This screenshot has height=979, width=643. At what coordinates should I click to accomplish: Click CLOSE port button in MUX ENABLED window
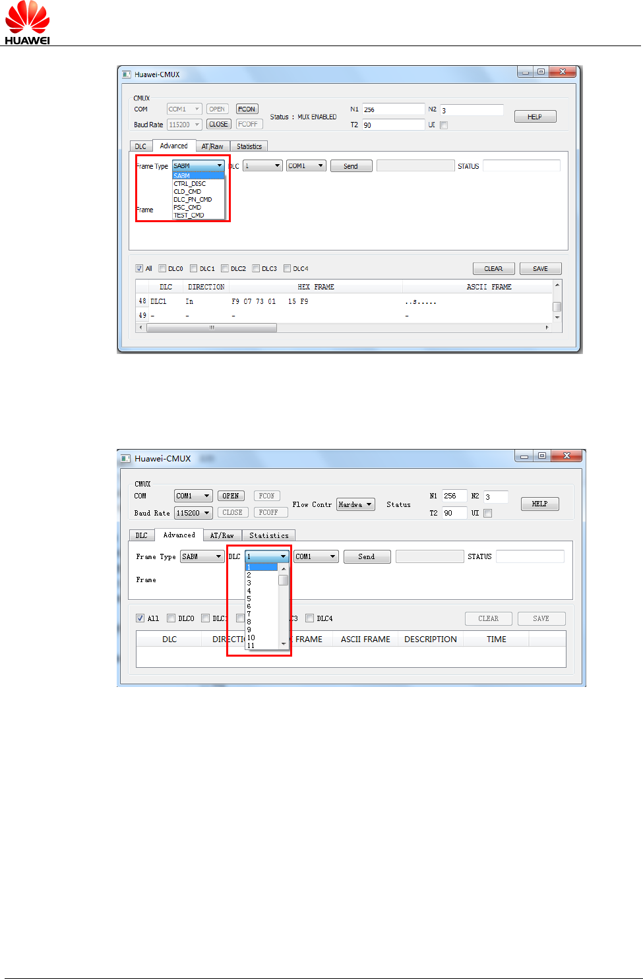point(218,124)
